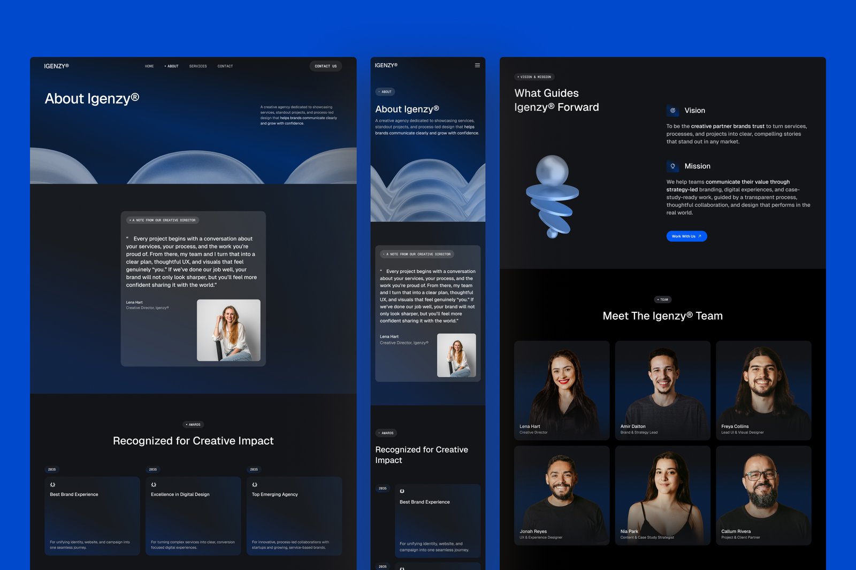Click the laurel icon on mobile Best Brand Experience card
Screen dimensions: 856x570
click(x=402, y=491)
